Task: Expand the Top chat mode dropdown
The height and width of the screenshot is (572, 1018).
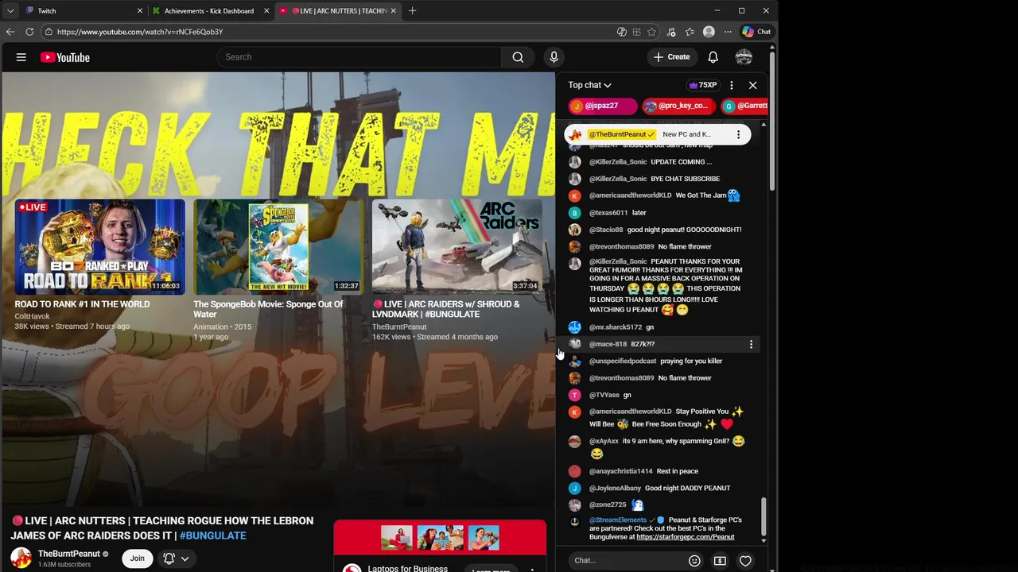Action: tap(589, 85)
